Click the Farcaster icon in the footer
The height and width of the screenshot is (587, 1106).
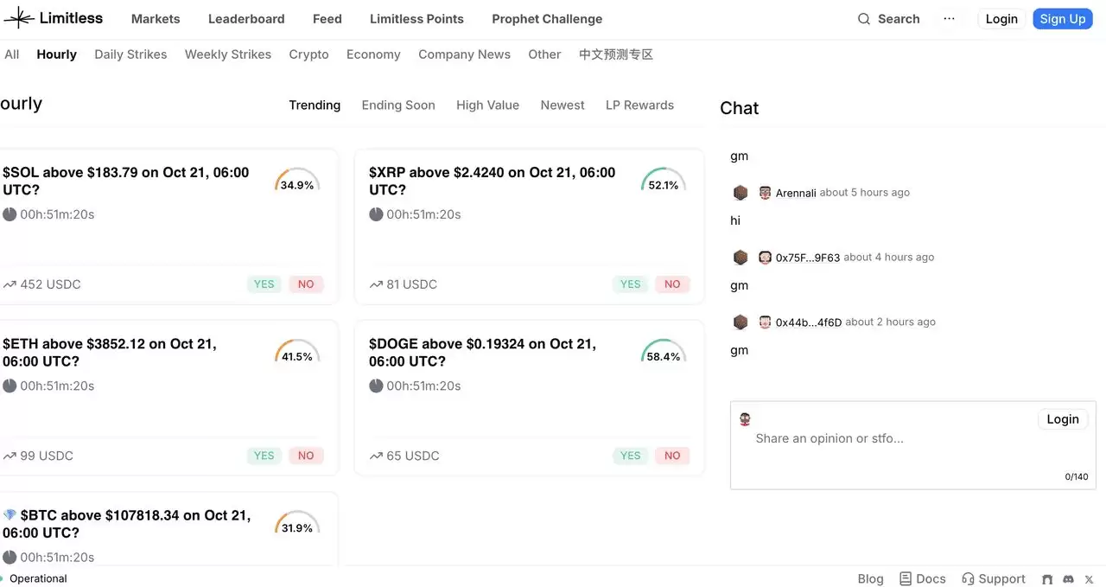[1046, 578]
